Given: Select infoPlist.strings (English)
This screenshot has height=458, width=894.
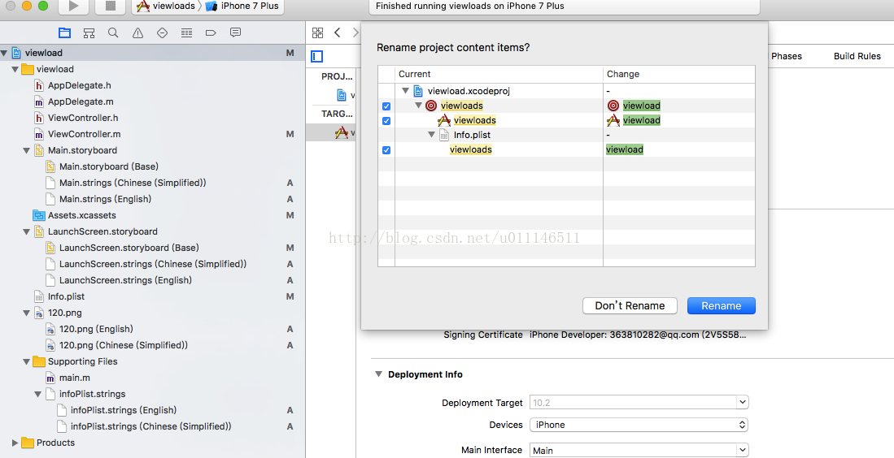Looking at the screenshot, I should click(123, 410).
